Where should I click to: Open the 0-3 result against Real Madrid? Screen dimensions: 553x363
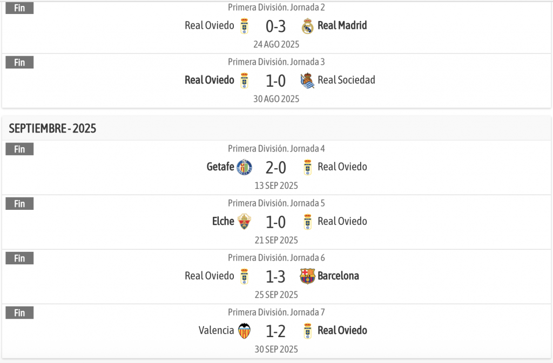[x=275, y=26]
